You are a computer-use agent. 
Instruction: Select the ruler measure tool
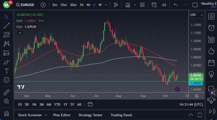pyautogui.click(x=7, y=92)
